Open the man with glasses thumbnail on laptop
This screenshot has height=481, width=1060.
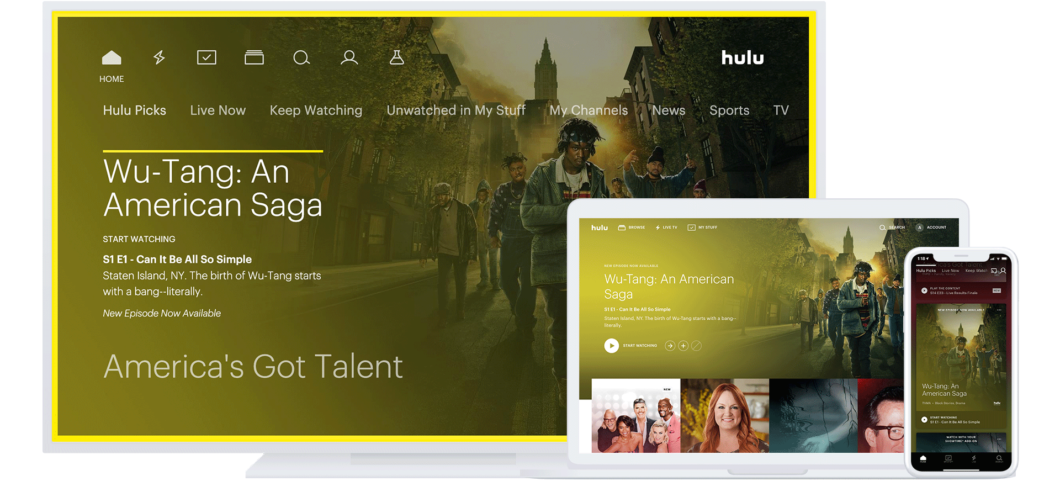point(881,416)
